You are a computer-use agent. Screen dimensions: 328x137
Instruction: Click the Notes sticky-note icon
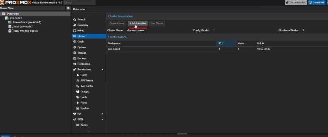pyautogui.click(x=75, y=31)
